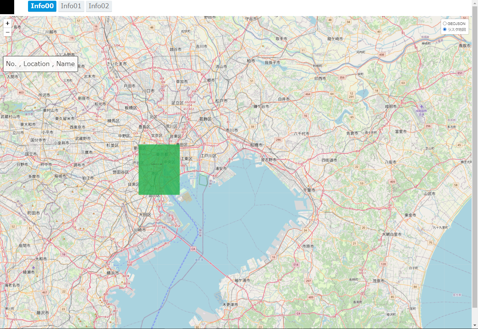This screenshot has height=329, width=478.
Task: Switch to the Info02 tab
Action: (99, 6)
